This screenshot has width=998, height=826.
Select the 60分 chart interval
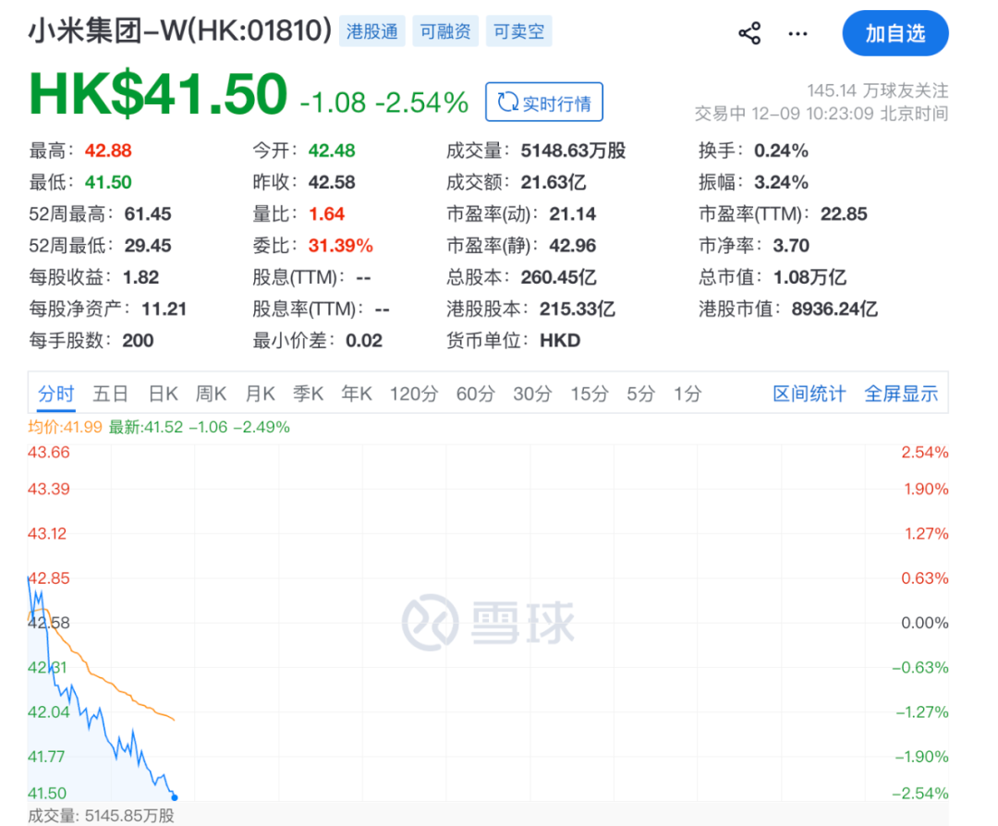[x=475, y=394]
